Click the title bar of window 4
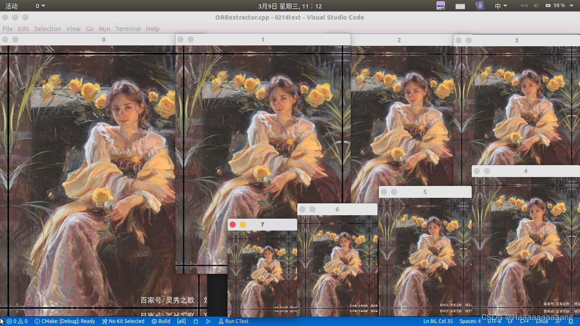Viewport: 580px width, 326px height. (526, 171)
